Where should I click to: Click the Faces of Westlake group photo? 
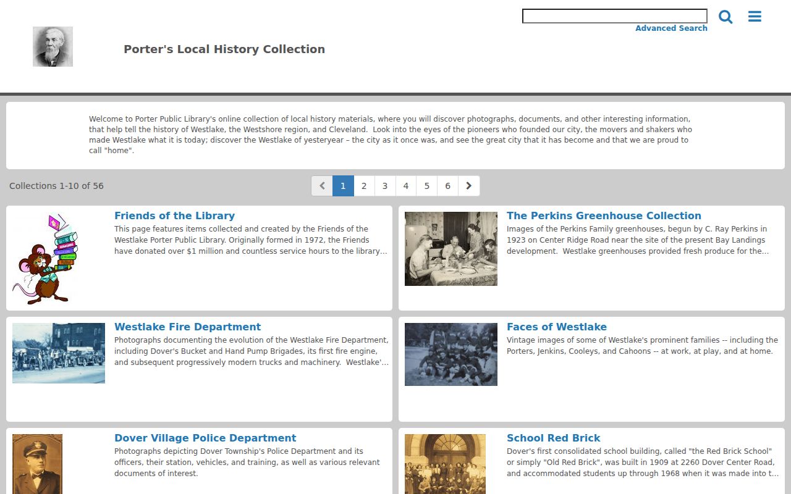(451, 354)
